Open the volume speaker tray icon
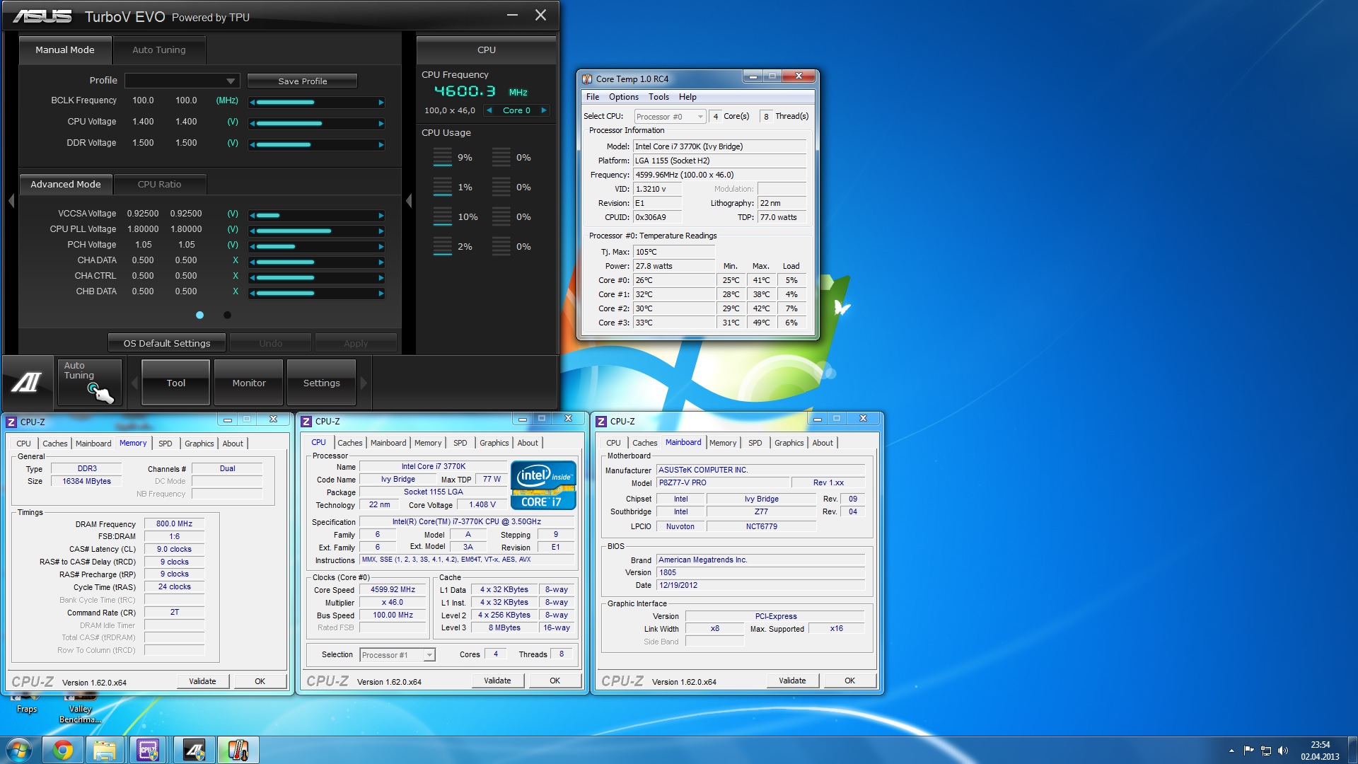Image resolution: width=1358 pixels, height=764 pixels. click(1283, 751)
